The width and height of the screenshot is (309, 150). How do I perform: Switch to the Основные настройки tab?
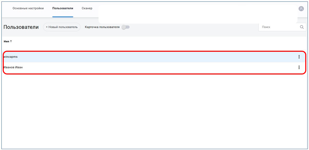[28, 8]
